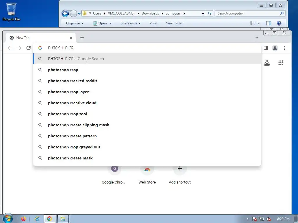Screen dimensions: 298x223
Task: Open a new Chrome tab
Action: (x=82, y=38)
